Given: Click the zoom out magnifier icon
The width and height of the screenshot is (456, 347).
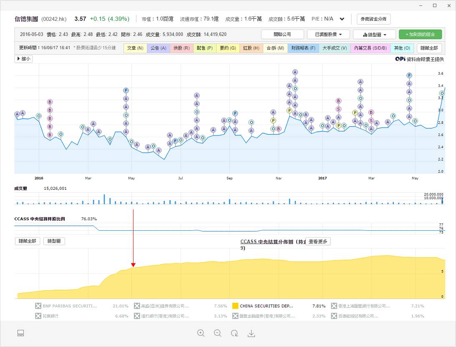Looking at the screenshot, I should pyautogui.click(x=217, y=333).
